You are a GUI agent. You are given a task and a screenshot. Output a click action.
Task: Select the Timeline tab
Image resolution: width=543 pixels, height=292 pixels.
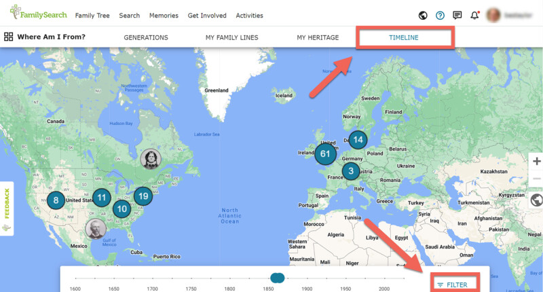pyautogui.click(x=404, y=37)
